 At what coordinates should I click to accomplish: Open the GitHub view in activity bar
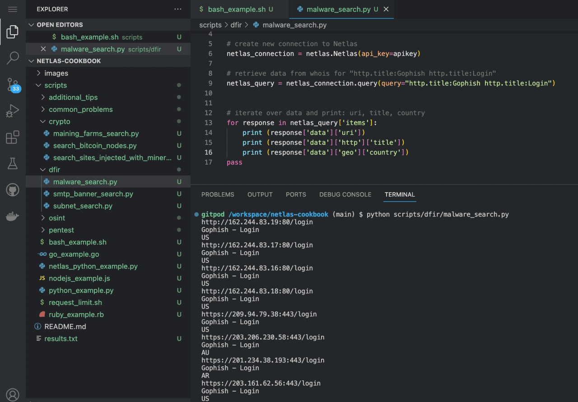pyautogui.click(x=13, y=190)
